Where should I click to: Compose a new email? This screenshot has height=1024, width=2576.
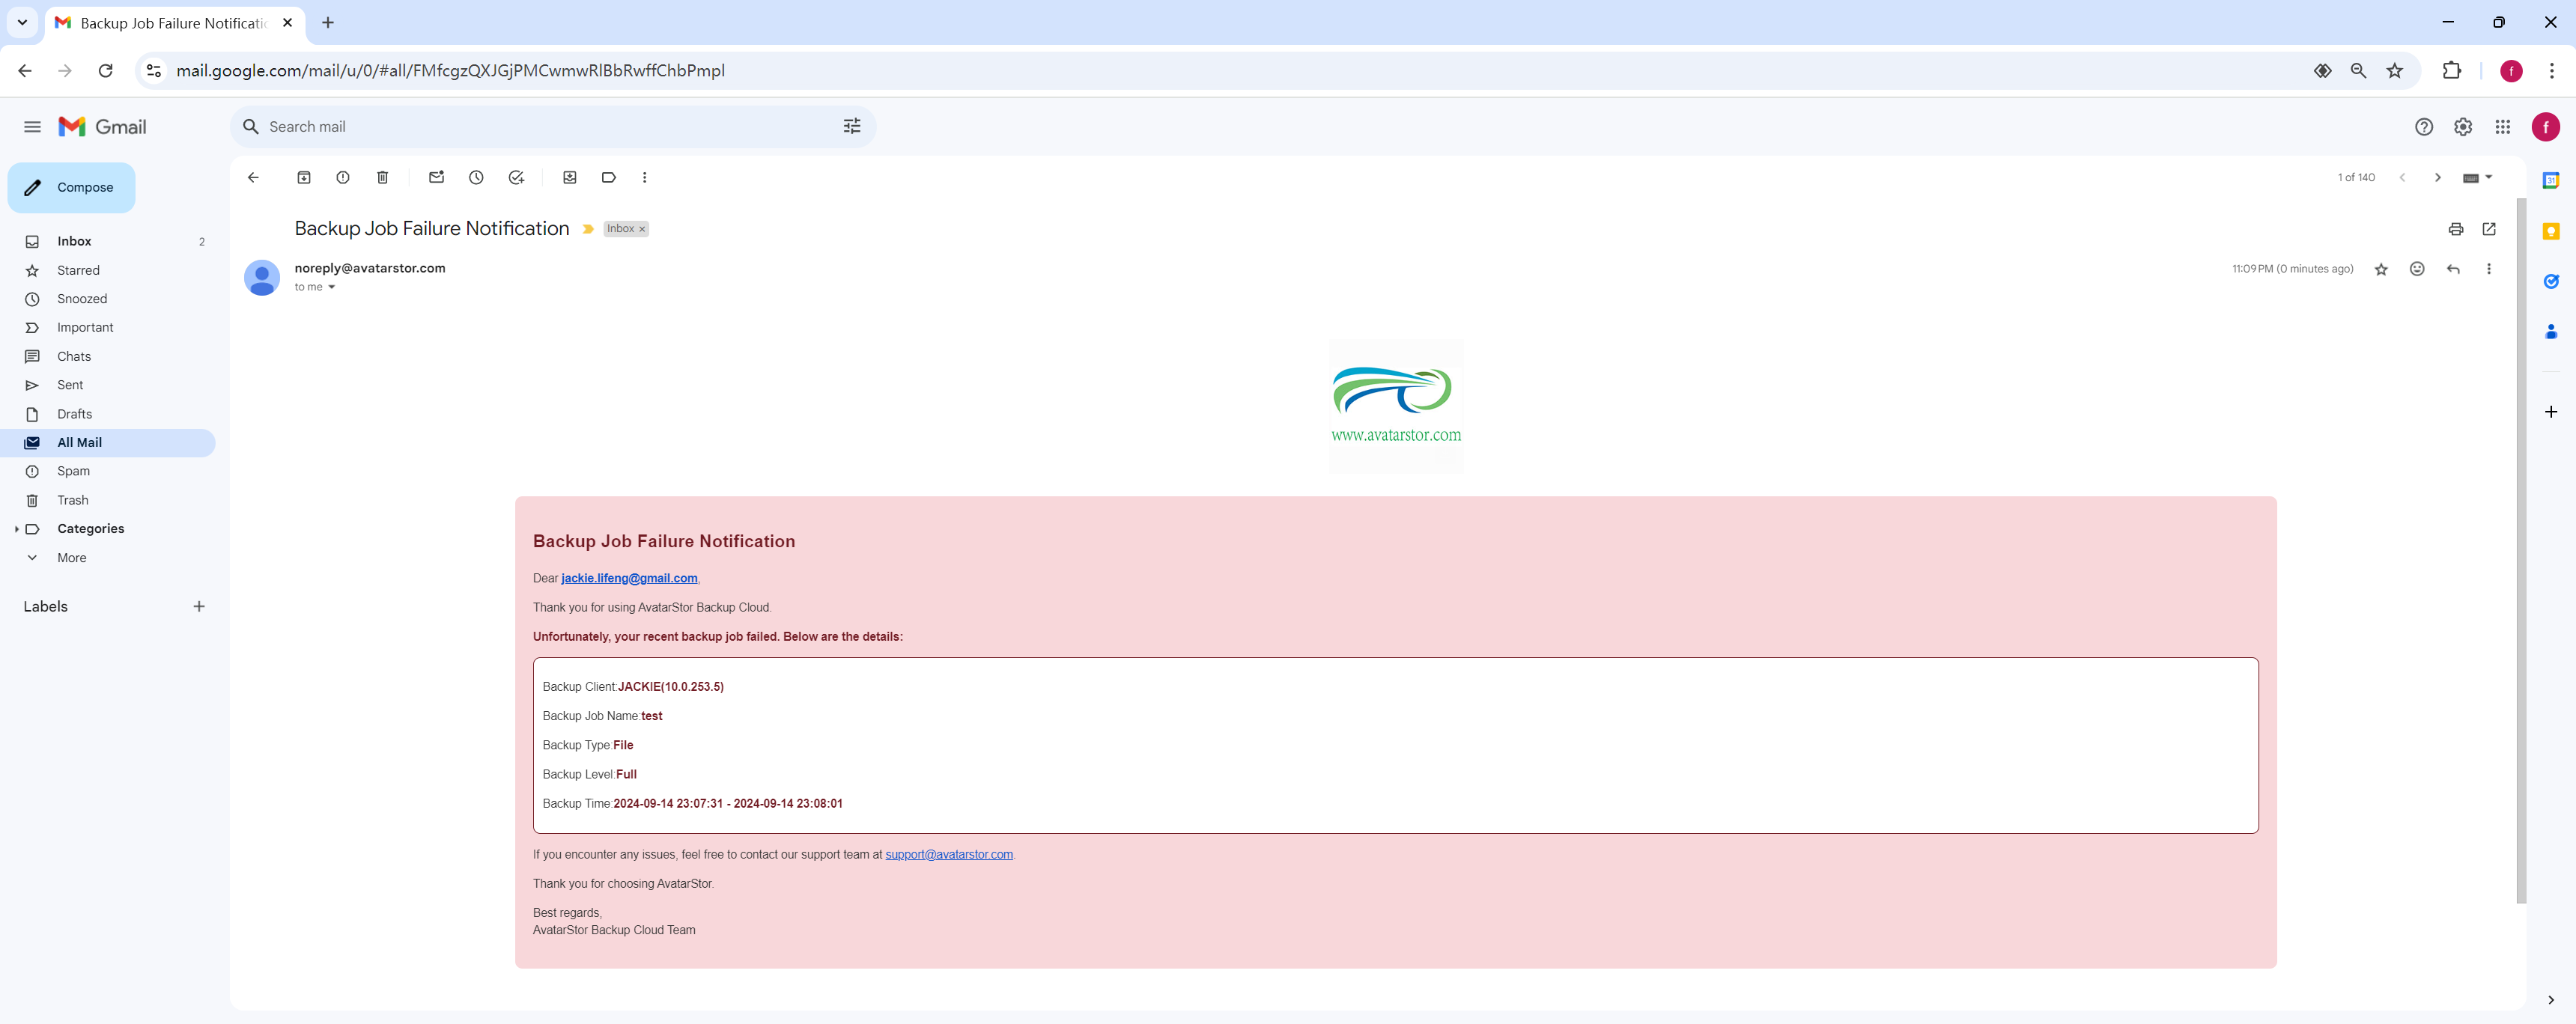71,187
